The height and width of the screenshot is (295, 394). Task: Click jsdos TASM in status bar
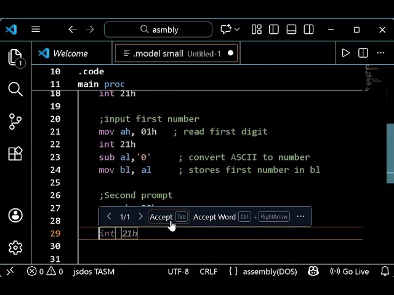click(x=94, y=272)
